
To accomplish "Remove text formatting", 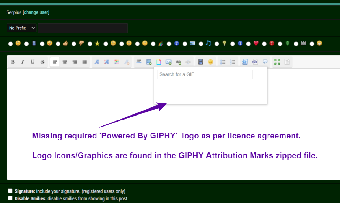I will point(127,62).
